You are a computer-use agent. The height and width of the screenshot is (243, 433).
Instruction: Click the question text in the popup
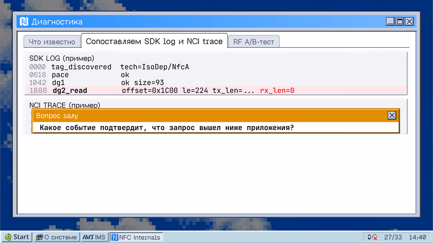167,127
